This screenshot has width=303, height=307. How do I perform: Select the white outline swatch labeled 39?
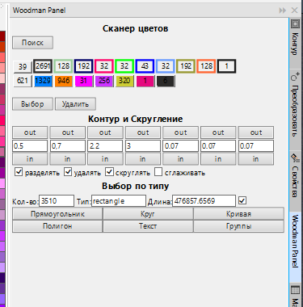click(23, 66)
